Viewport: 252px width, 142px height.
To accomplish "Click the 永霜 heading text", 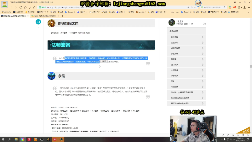I will [61, 76].
